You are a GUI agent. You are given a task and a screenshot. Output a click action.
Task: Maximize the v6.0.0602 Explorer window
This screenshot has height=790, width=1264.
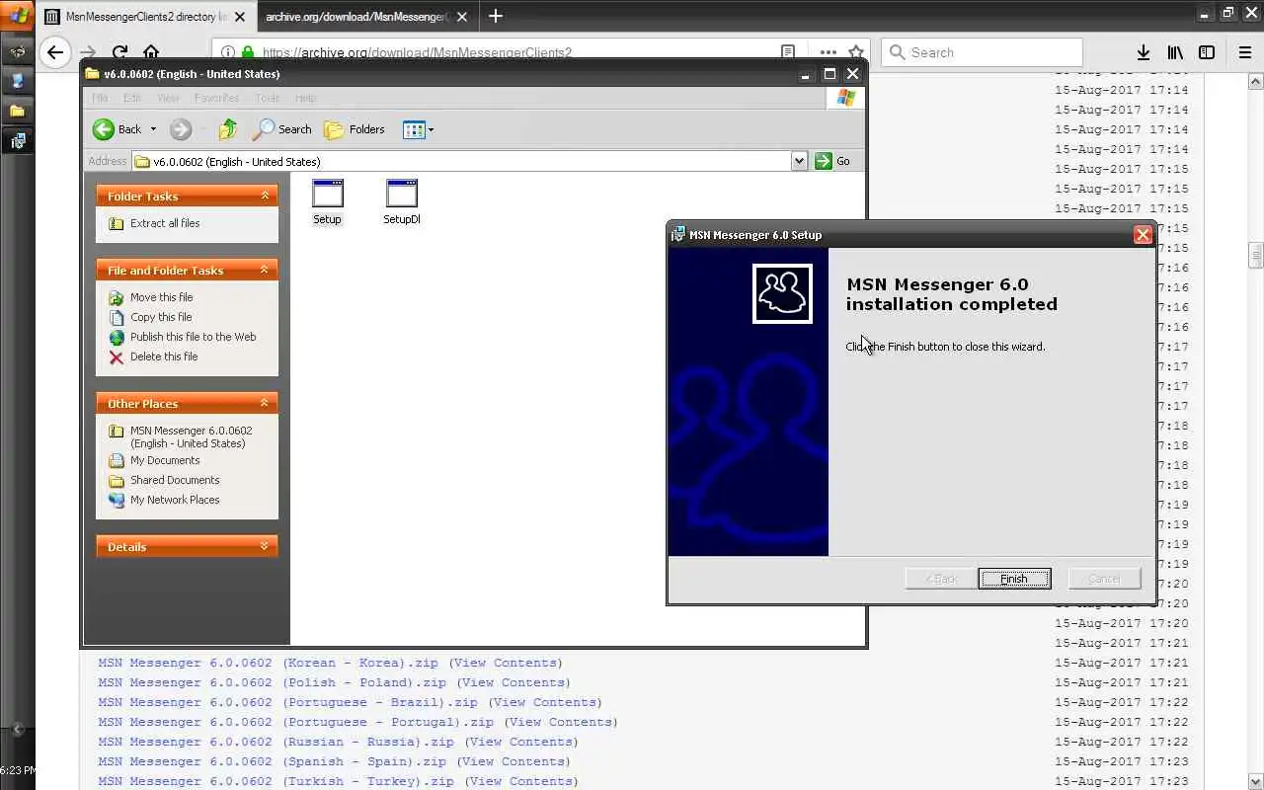pos(829,74)
